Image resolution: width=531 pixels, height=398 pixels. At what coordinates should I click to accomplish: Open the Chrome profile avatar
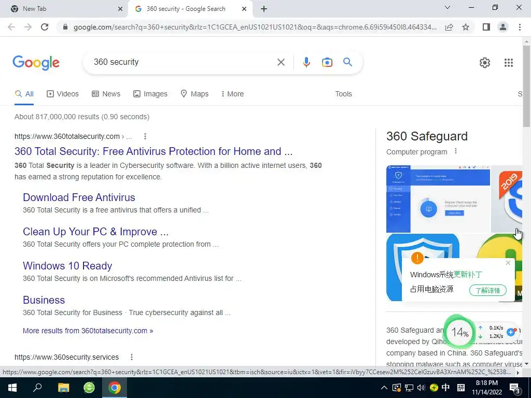pos(503,27)
